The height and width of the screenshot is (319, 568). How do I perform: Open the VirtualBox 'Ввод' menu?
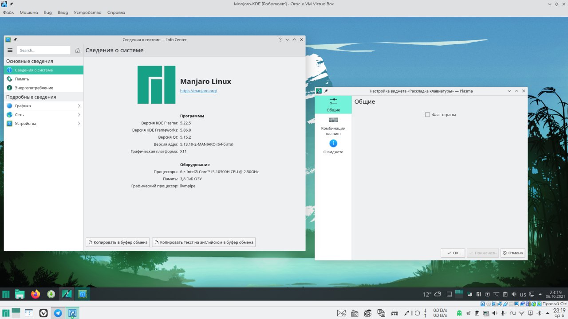[63, 12]
